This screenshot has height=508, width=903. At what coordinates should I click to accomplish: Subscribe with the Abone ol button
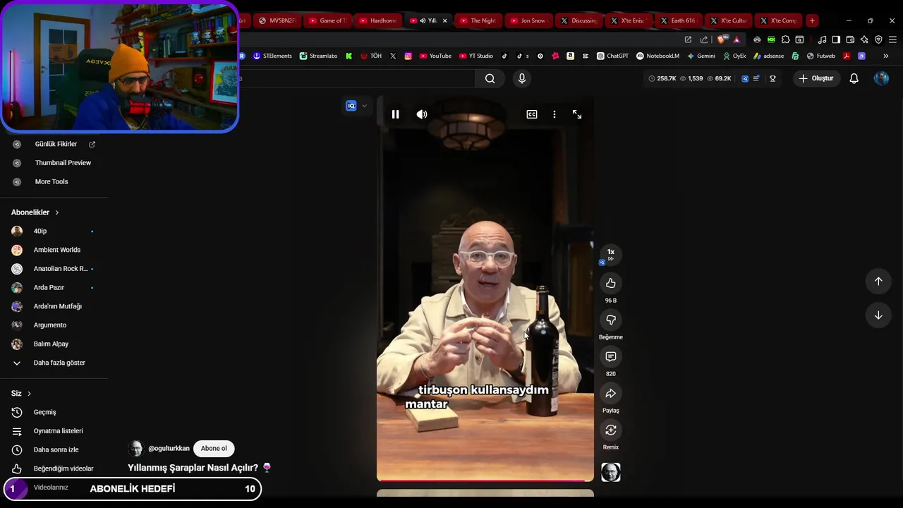214,449
